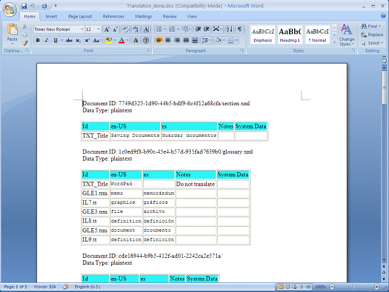
Task: Toggle Align Text Left
Action: [x=159, y=40]
